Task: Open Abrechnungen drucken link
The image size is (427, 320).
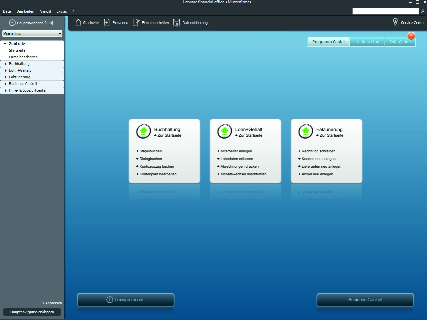Action: 238,166
